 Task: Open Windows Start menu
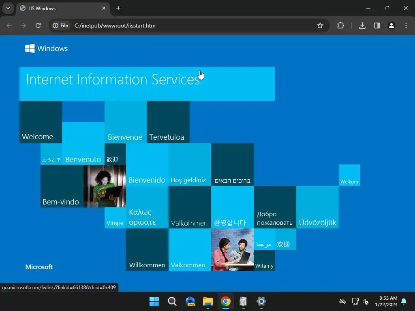154,301
